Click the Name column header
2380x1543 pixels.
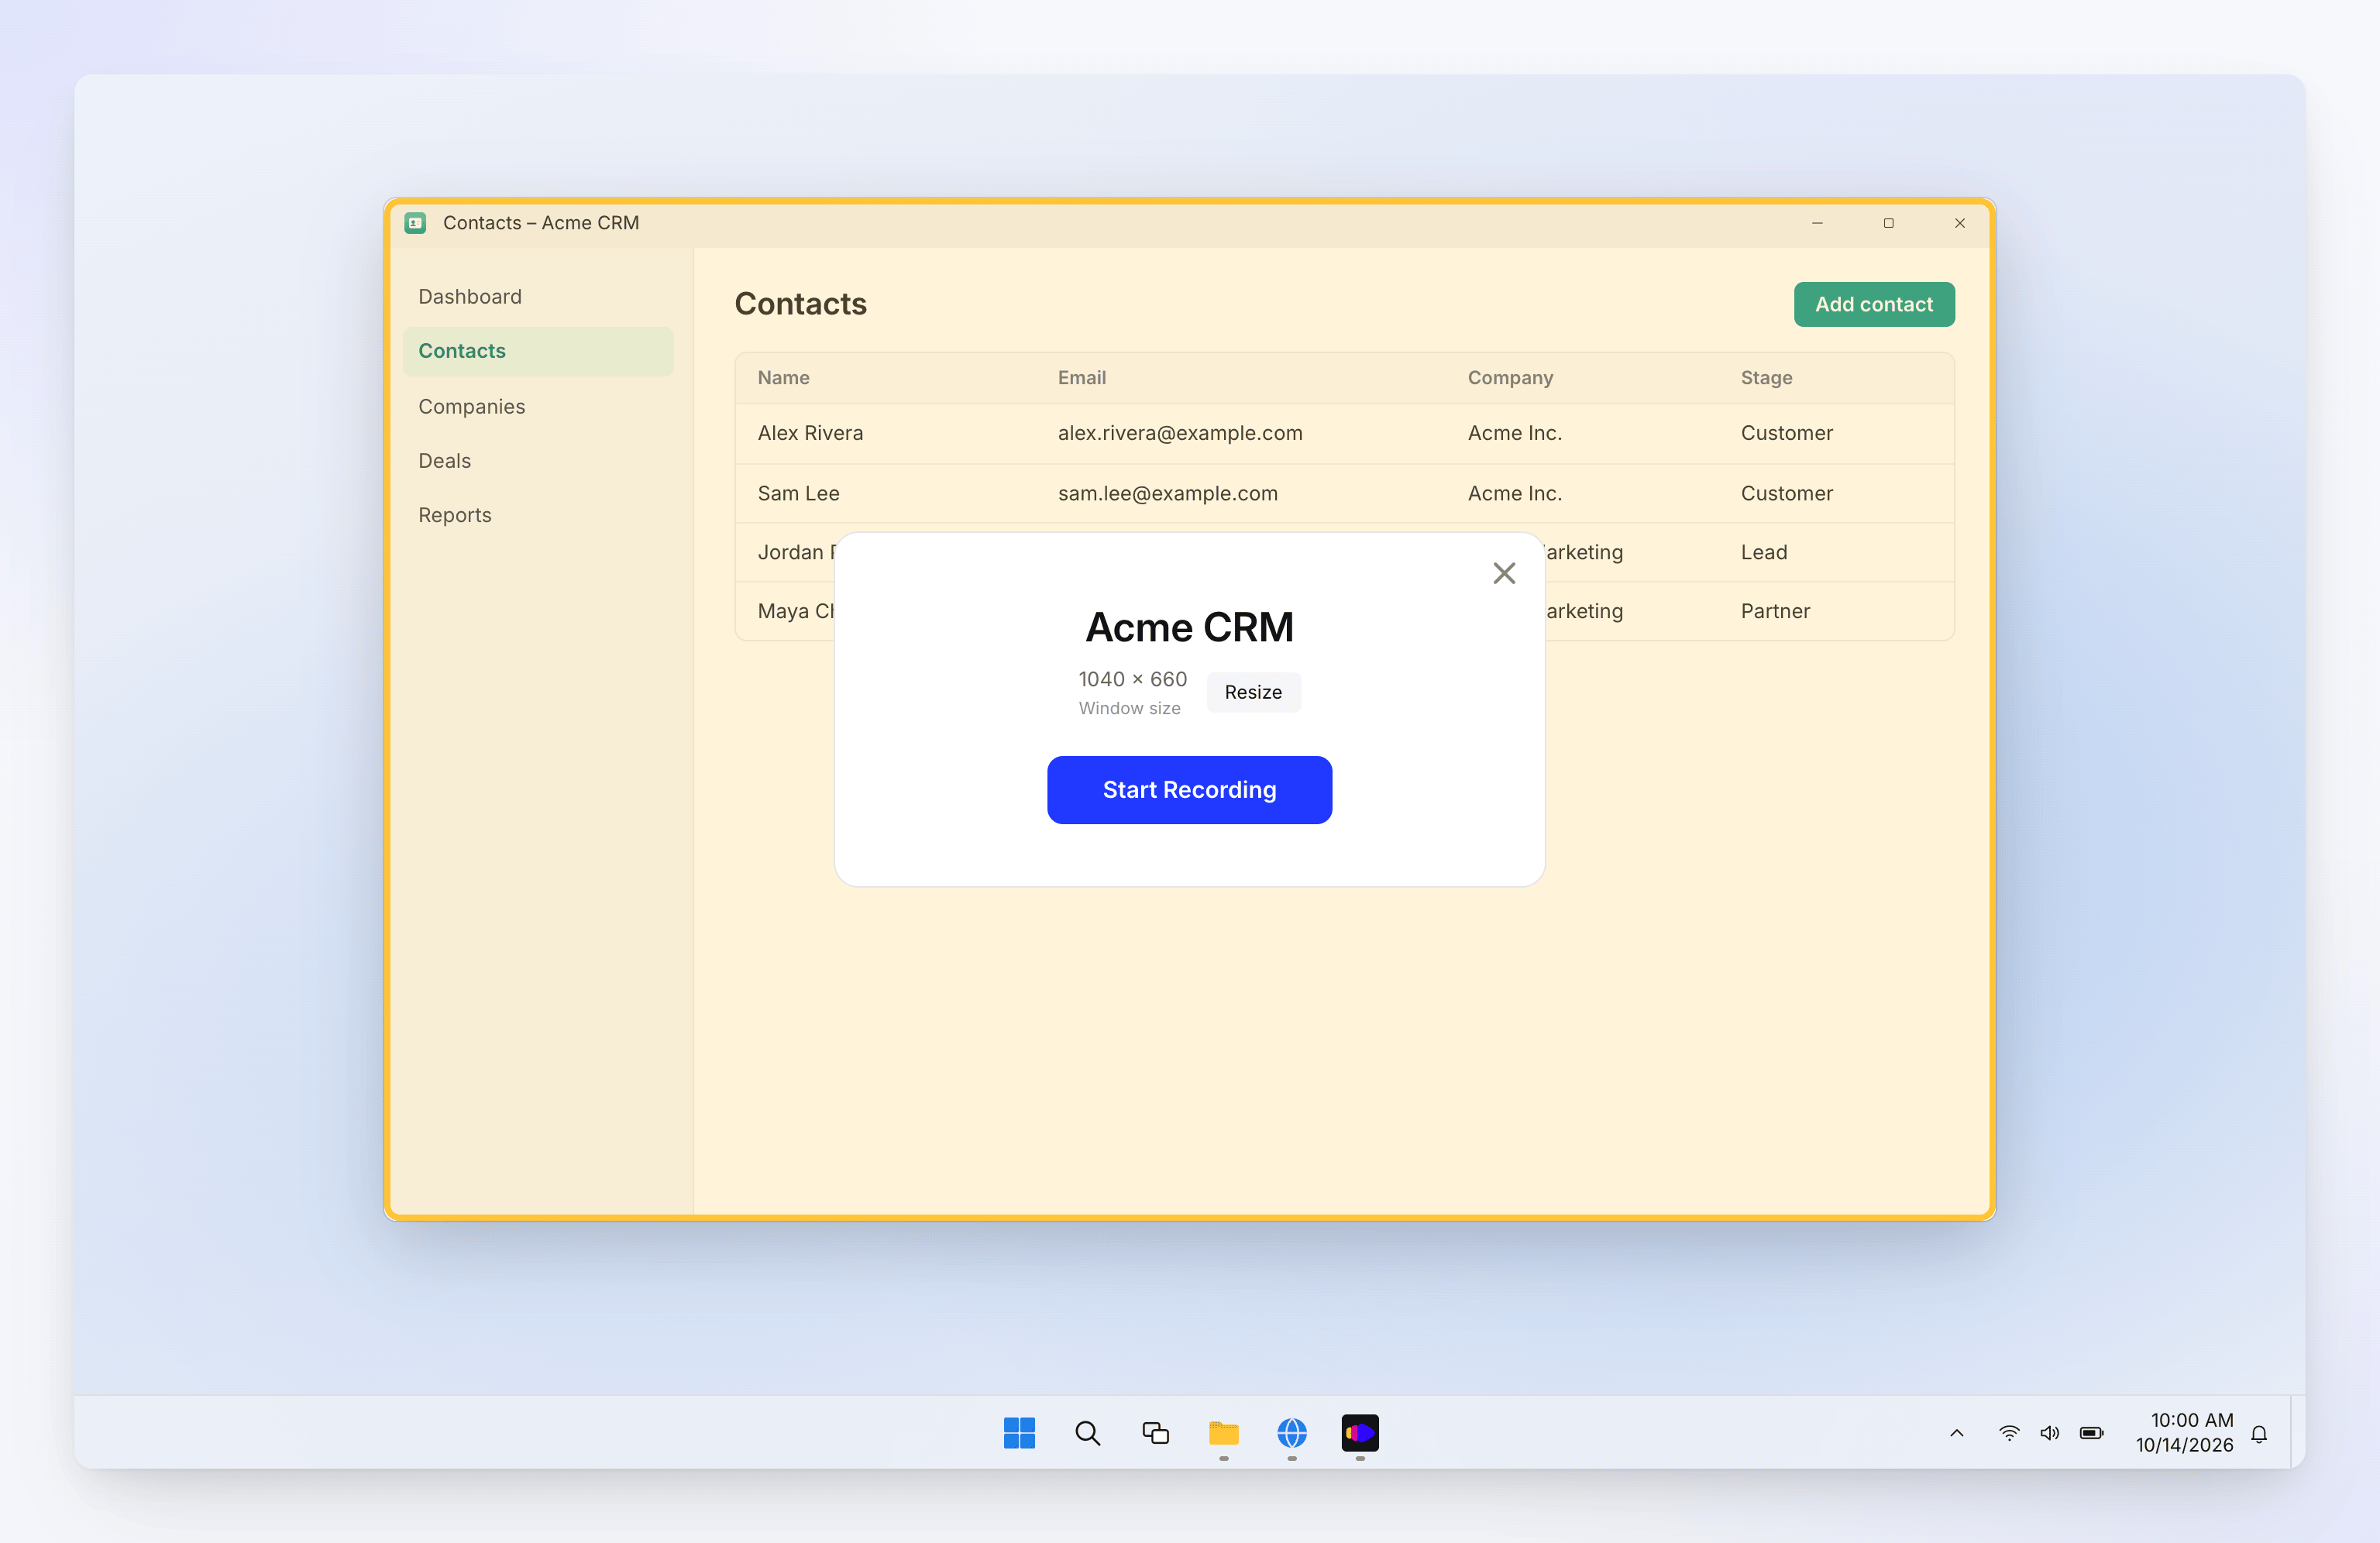pos(783,378)
